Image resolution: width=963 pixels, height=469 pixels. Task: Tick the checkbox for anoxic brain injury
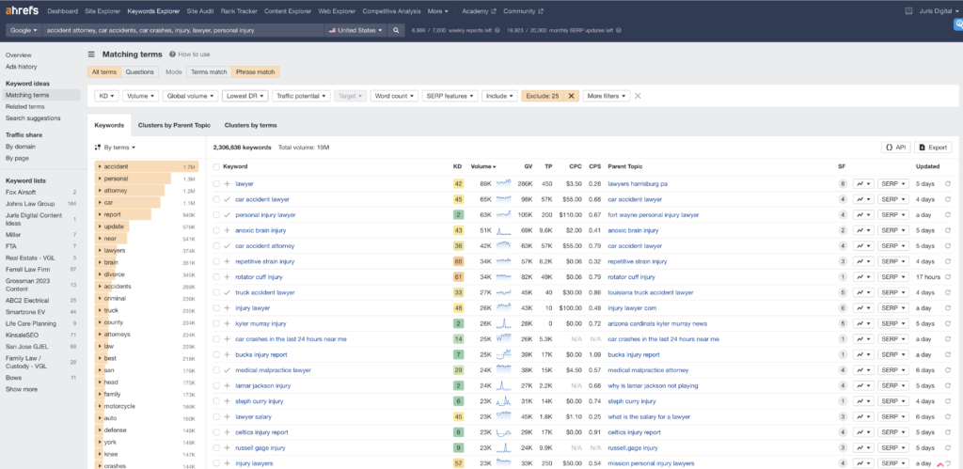216,230
